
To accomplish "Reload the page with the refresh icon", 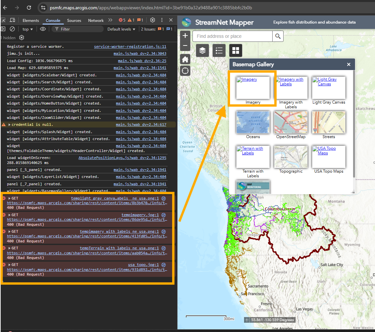I will tap(29, 8).
